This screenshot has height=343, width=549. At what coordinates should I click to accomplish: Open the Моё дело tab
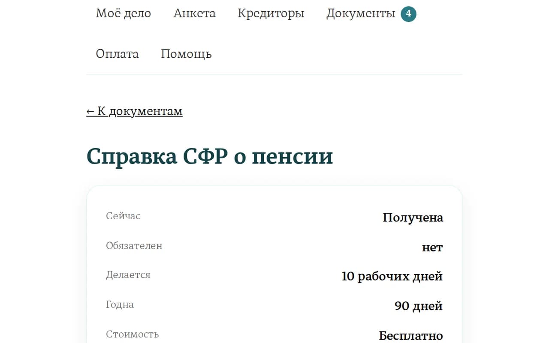(x=124, y=13)
